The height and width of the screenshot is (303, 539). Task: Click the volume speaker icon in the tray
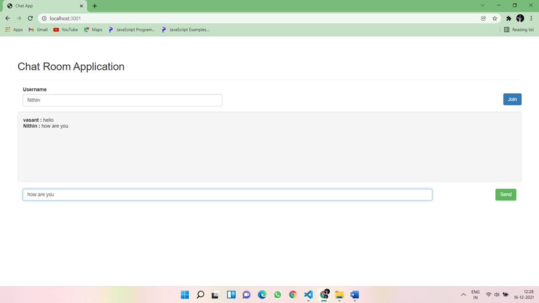497,295
